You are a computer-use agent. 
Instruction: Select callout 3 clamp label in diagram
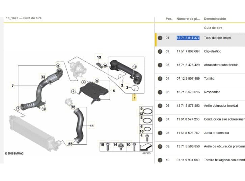127,88
